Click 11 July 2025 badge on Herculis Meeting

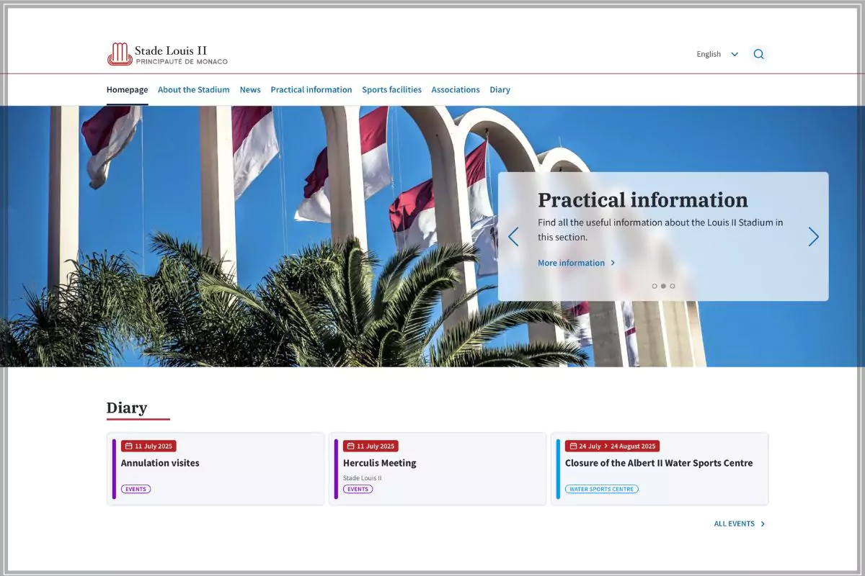point(371,446)
